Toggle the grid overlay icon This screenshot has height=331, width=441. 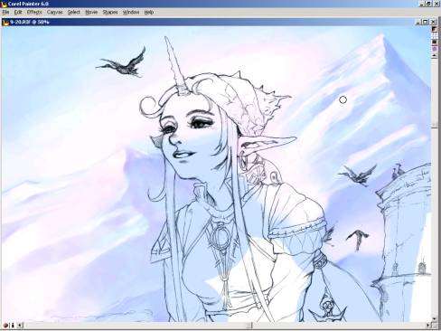click(435, 35)
